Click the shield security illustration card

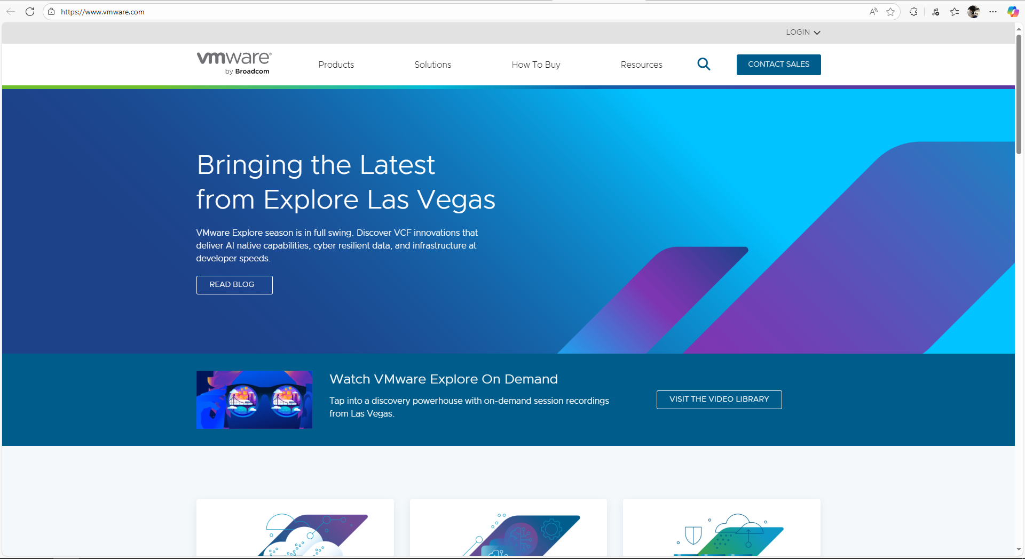[722, 528]
